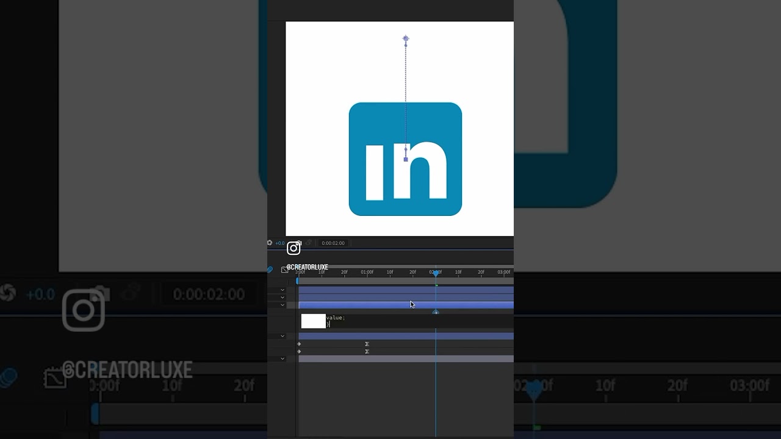Select the gray layer bar at the bottom
This screenshot has width=781, height=439.
tap(406, 359)
